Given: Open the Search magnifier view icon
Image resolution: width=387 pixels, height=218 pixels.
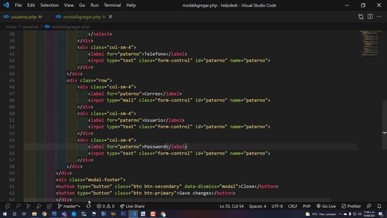Looking at the screenshot, I should [18, 206].
